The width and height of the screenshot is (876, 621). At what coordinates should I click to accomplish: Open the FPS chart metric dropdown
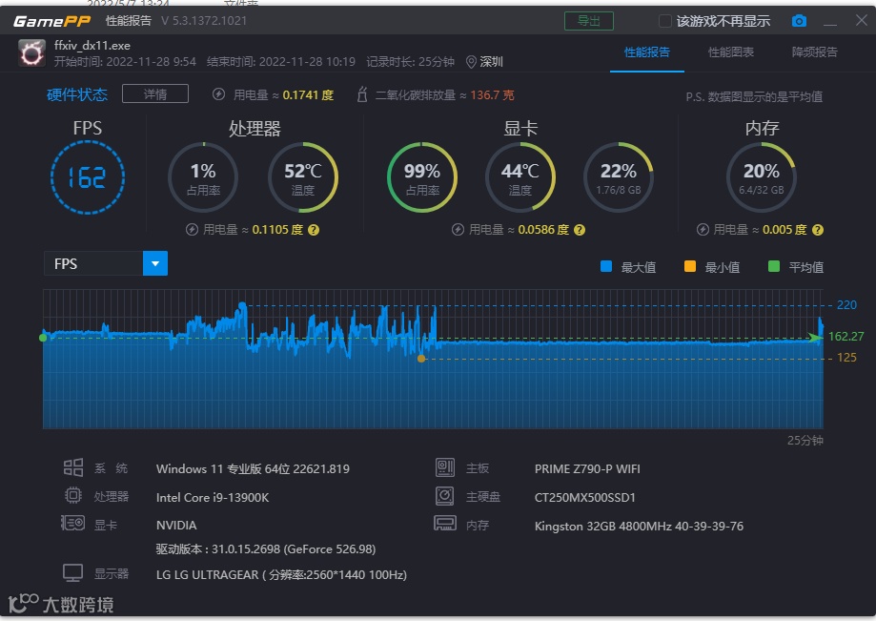(106, 263)
